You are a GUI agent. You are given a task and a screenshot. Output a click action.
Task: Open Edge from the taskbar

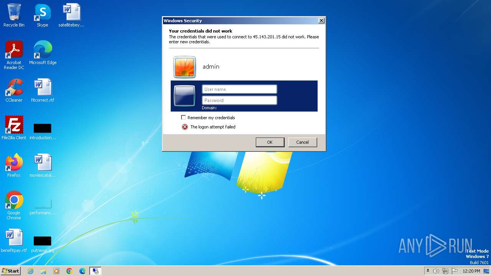pos(82,271)
